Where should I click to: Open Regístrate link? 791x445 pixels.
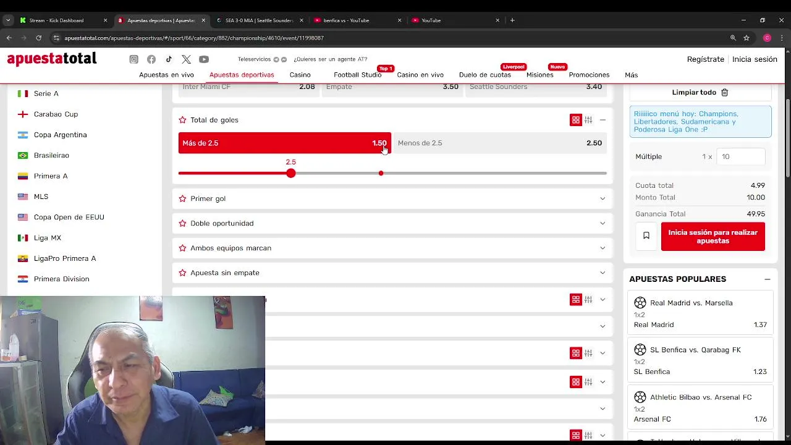[705, 59]
